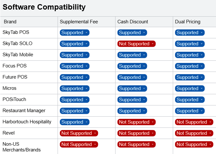Expand Focus POS Dual Pricing dropdown
Screen dimensions: 216x154
point(190,66)
